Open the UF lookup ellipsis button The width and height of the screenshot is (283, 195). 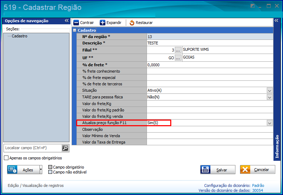pyautogui.click(x=178, y=58)
